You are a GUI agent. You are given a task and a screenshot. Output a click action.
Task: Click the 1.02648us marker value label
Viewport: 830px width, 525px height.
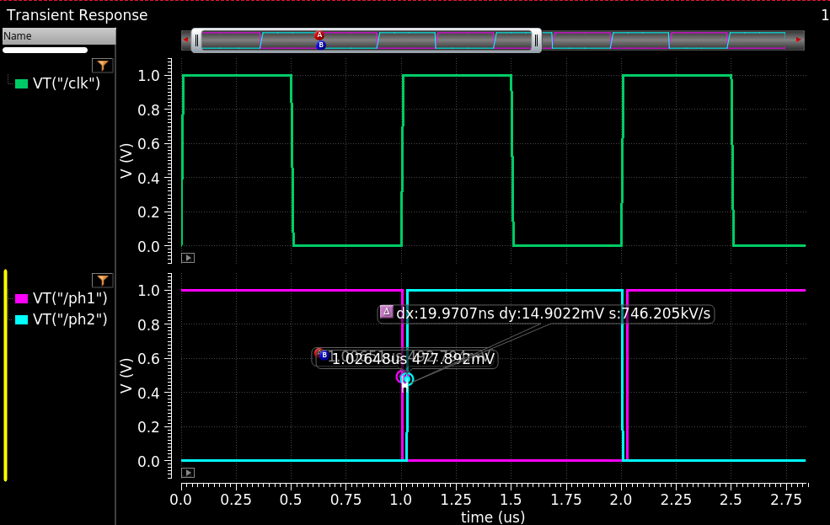412,359
